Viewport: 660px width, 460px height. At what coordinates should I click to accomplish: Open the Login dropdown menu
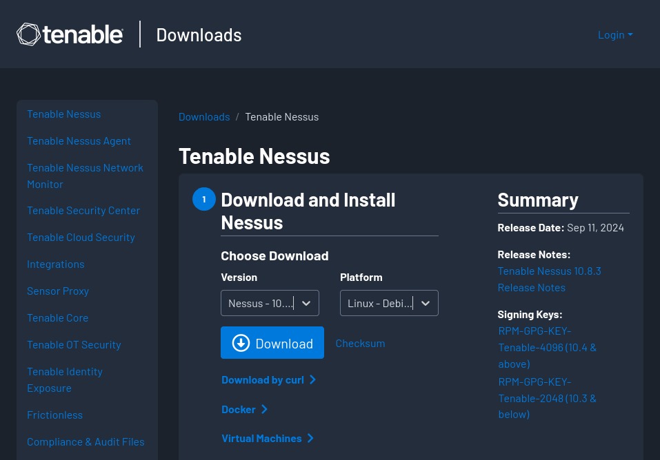(614, 34)
